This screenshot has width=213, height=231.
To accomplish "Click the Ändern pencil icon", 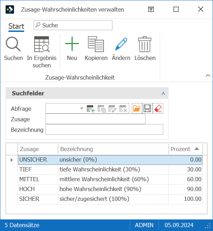I will point(121,44).
